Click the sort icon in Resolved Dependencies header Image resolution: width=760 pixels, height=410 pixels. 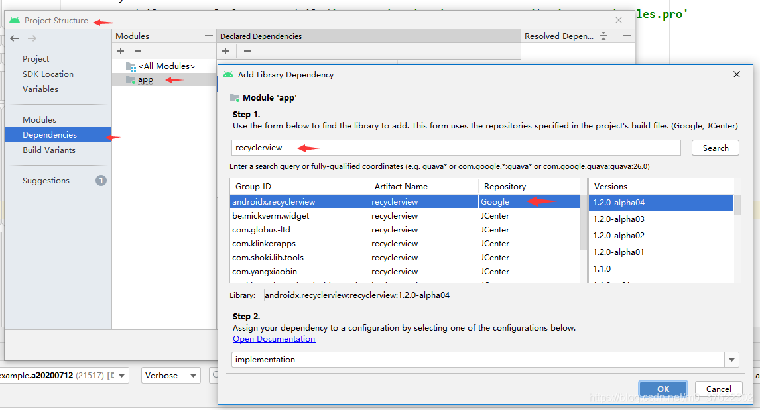(604, 36)
